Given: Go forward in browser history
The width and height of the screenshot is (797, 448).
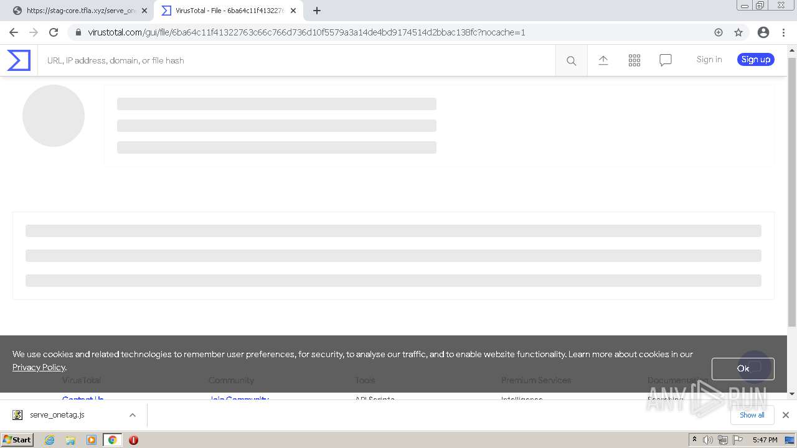Looking at the screenshot, I should pos(34,32).
